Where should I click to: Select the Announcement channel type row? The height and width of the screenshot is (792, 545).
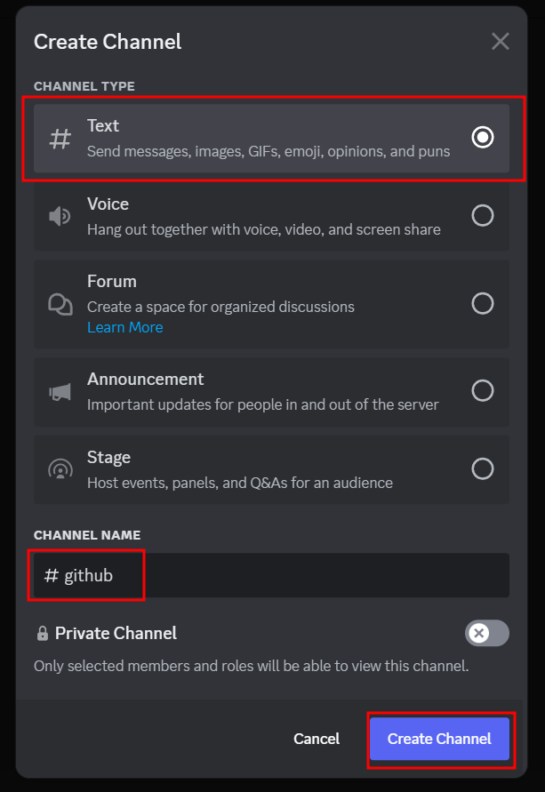[271, 392]
